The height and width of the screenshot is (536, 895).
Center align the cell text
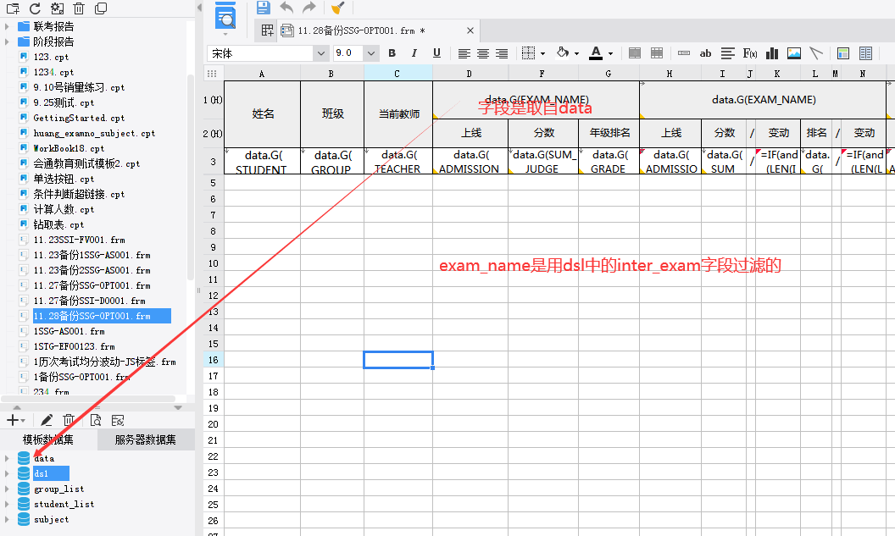[483, 53]
